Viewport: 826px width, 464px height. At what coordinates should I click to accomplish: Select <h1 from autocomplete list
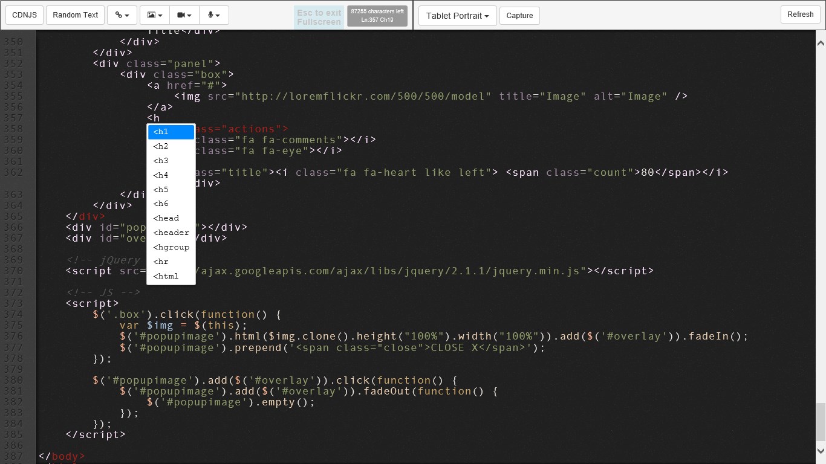tap(171, 132)
